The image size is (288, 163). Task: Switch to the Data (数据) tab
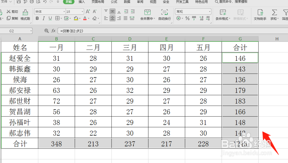tap(127, 2)
